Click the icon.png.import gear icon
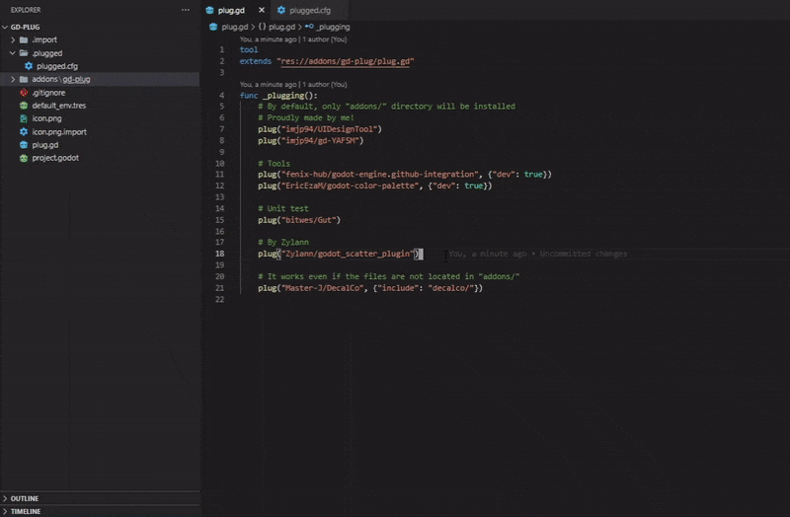The width and height of the screenshot is (790, 517). (24, 132)
